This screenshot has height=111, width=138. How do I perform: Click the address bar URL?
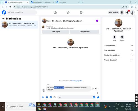pos(32,7)
